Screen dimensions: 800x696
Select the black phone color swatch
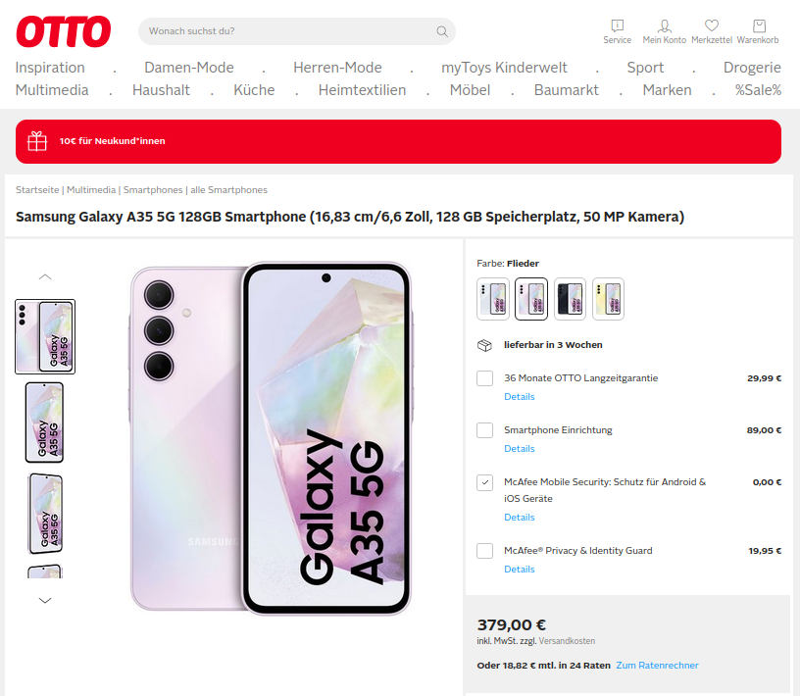pos(570,298)
